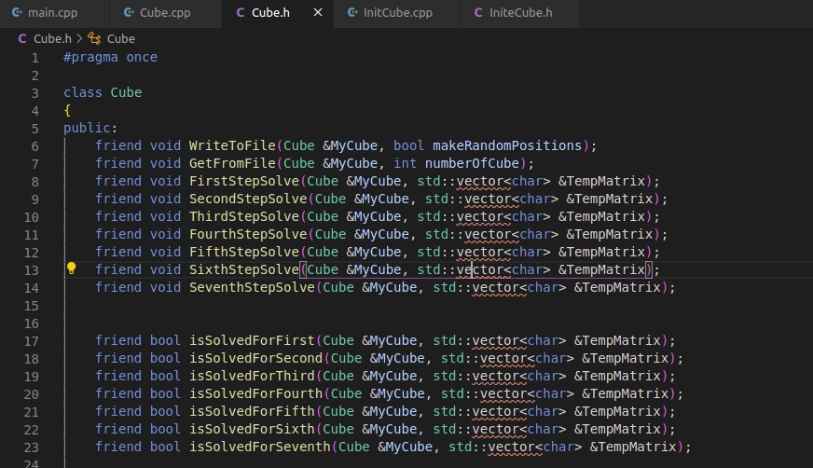
Task: Switch to the InitCube.cpp tab
Action: click(x=396, y=13)
